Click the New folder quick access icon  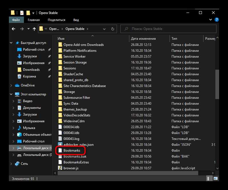tap(28, 13)
